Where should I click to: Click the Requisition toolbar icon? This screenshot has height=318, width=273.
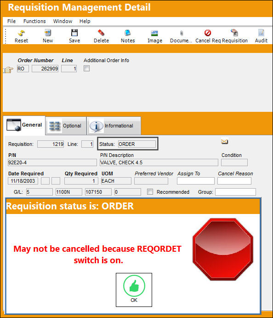coord(234,33)
